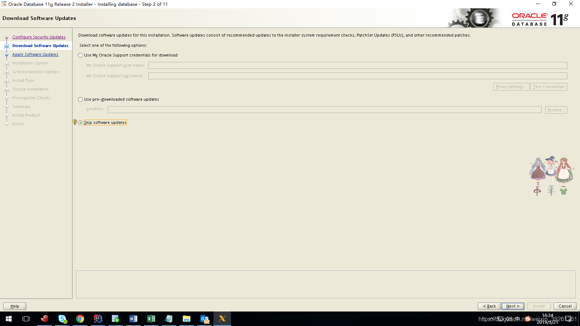The height and width of the screenshot is (326, 580).
Task: Click the empty message panel at bottom
Action: [326, 284]
